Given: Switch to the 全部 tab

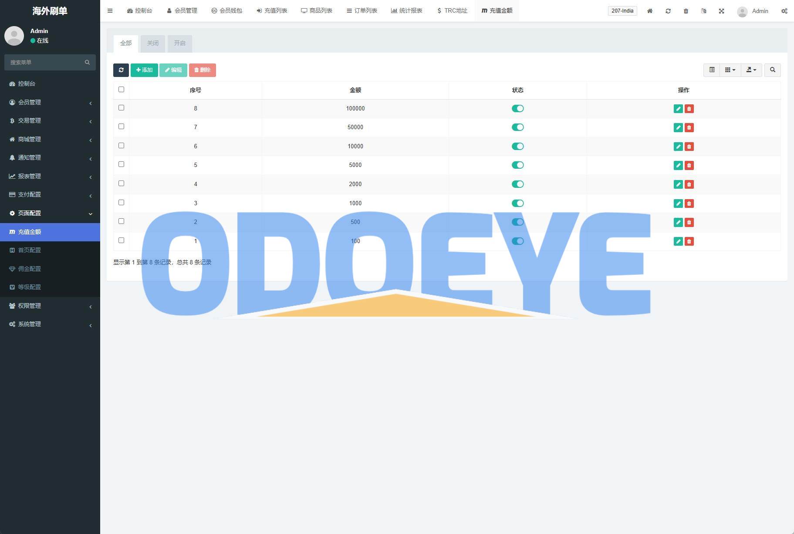Looking at the screenshot, I should pyautogui.click(x=126, y=43).
